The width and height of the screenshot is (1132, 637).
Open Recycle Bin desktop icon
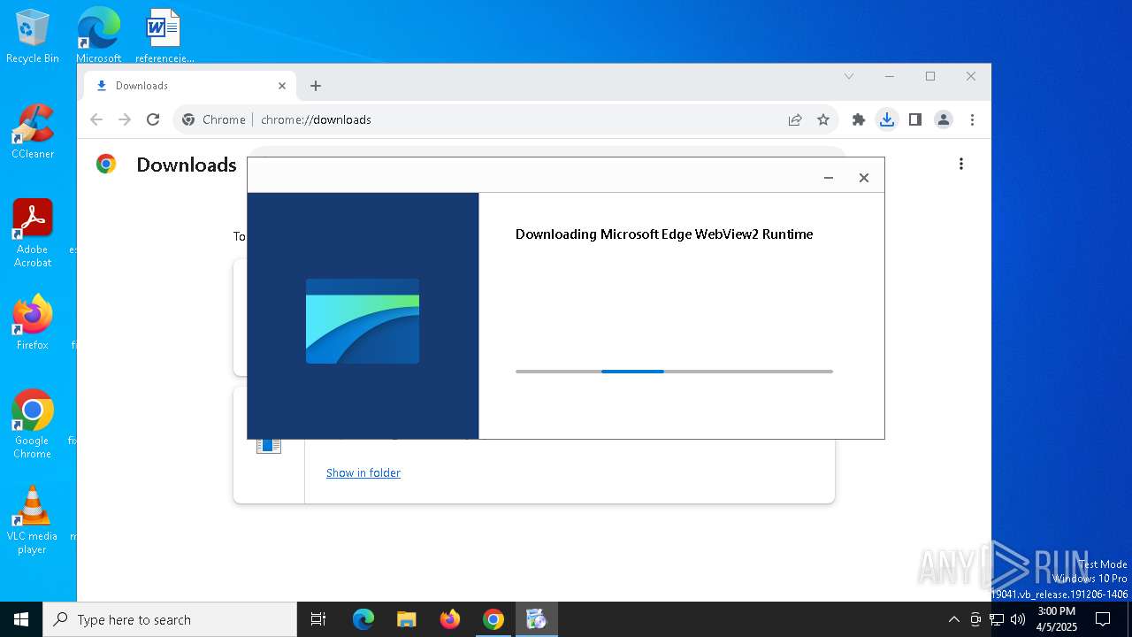pos(33,36)
